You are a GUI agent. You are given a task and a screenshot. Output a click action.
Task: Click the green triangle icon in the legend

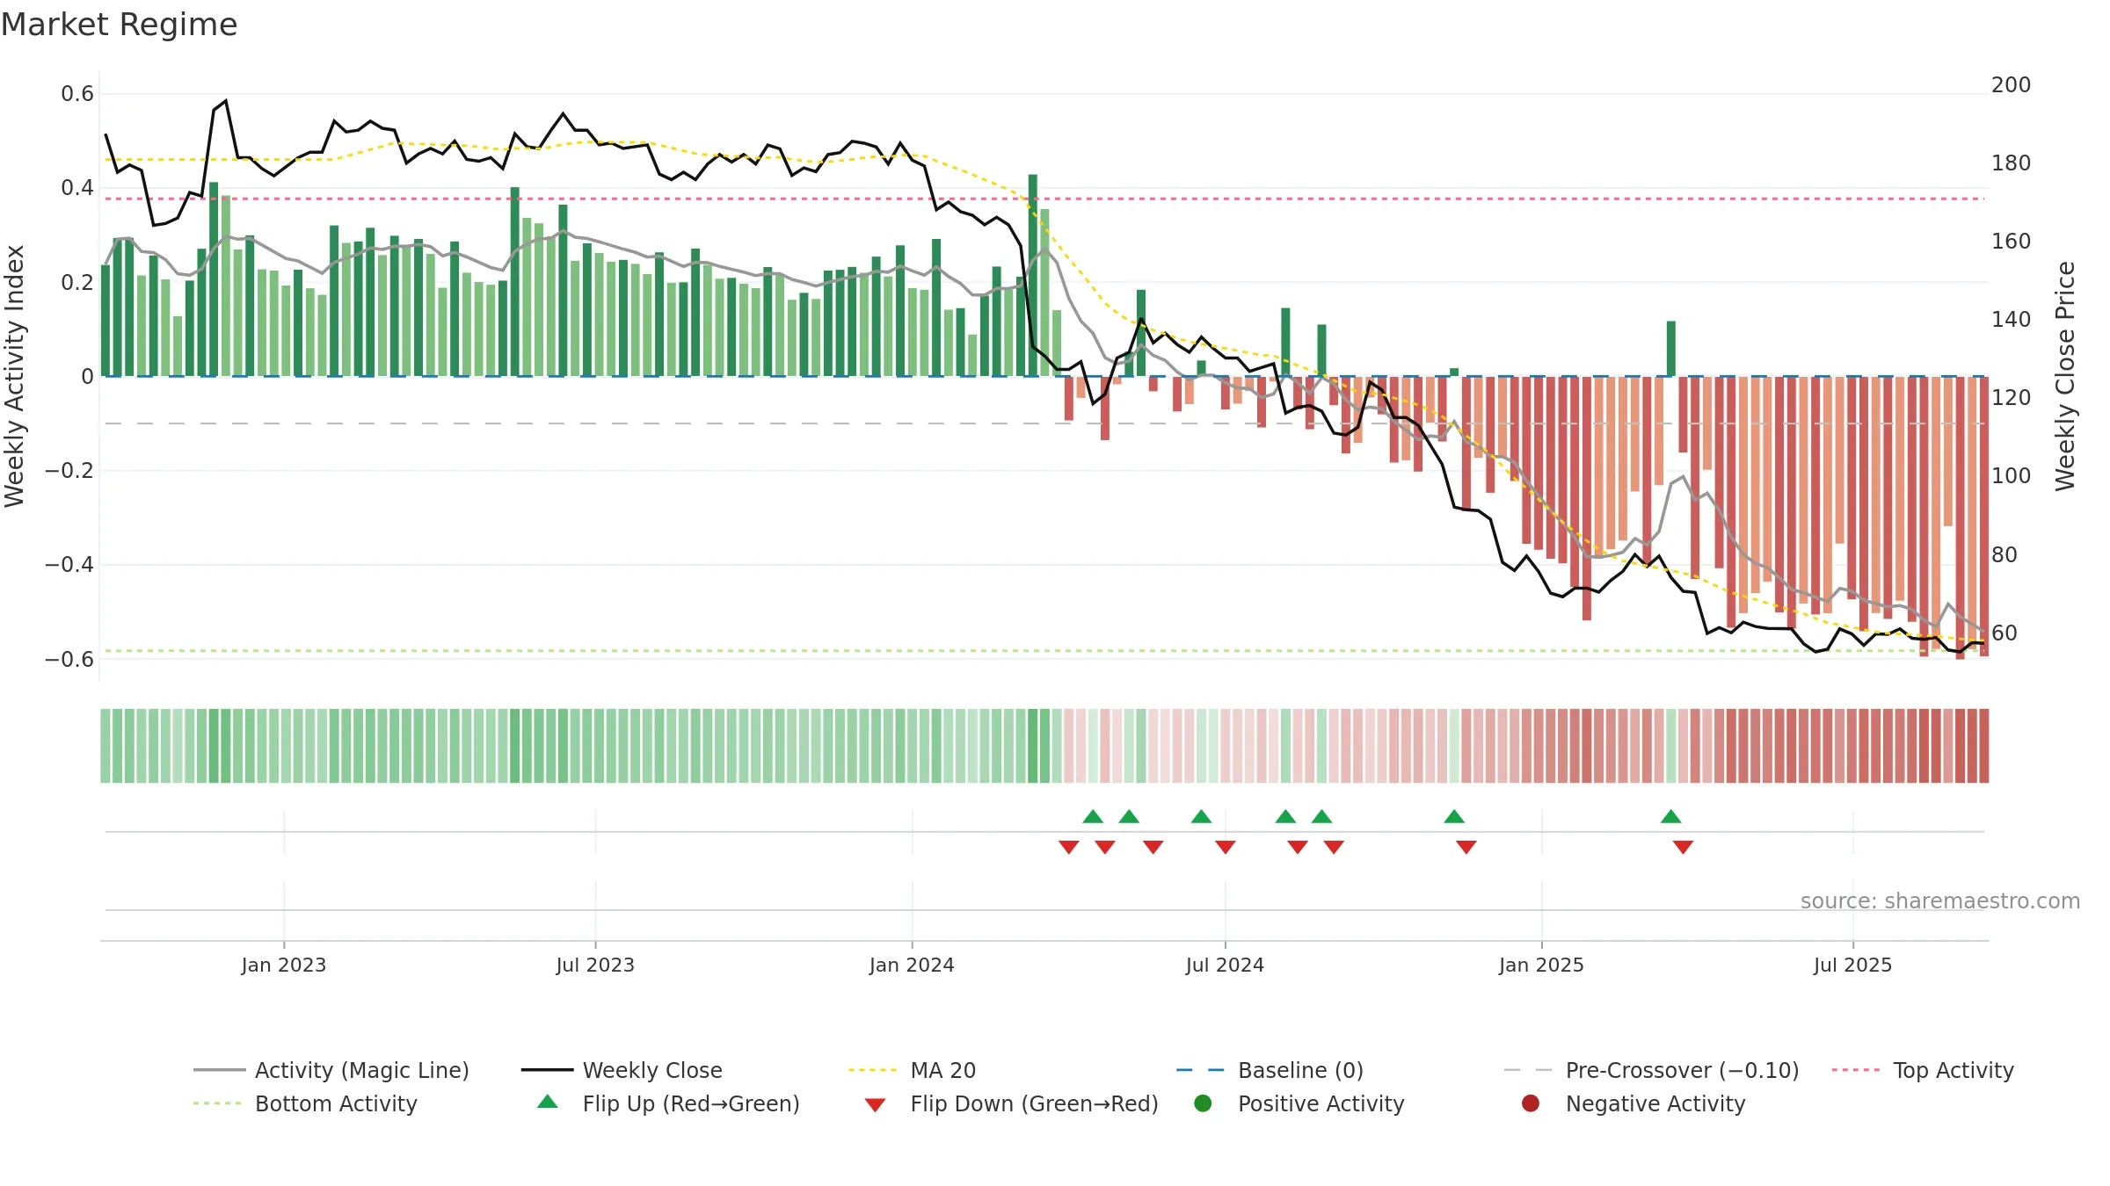(x=548, y=1102)
